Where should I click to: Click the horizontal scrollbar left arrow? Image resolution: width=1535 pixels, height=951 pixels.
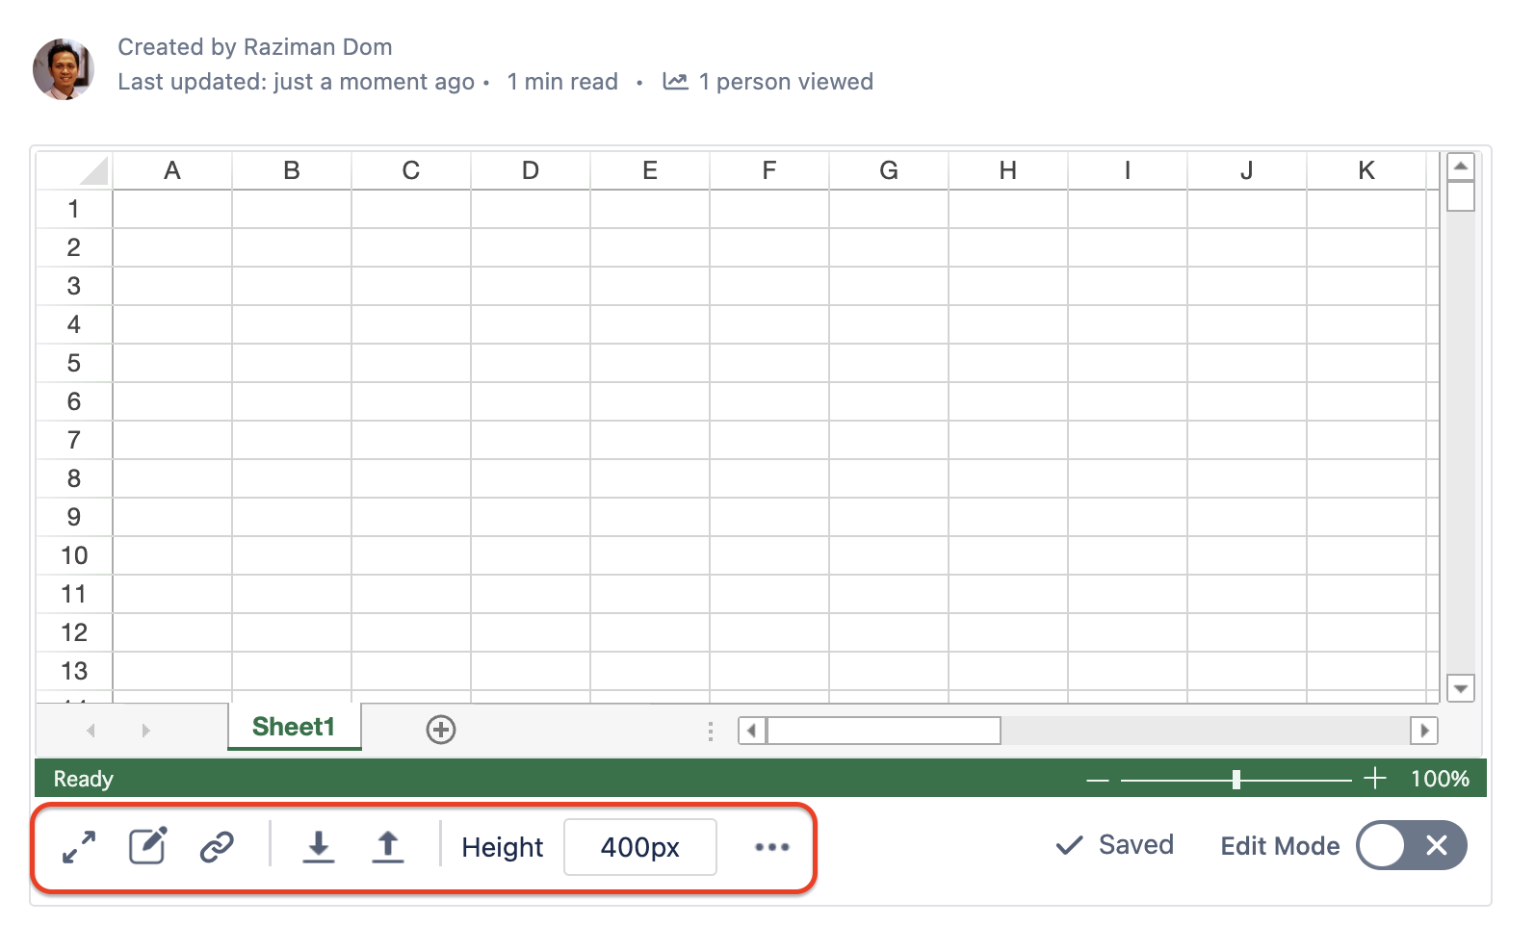[x=752, y=731]
